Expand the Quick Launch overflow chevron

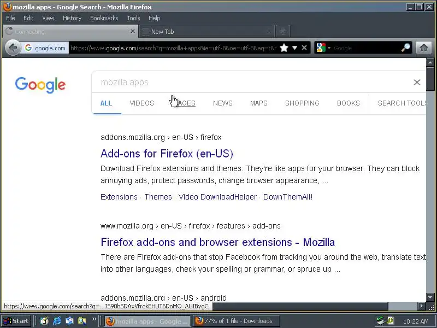(94, 319)
